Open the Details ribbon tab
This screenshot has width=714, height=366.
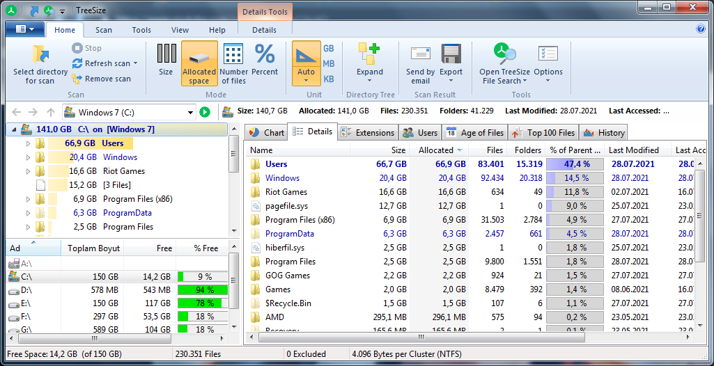pos(264,30)
